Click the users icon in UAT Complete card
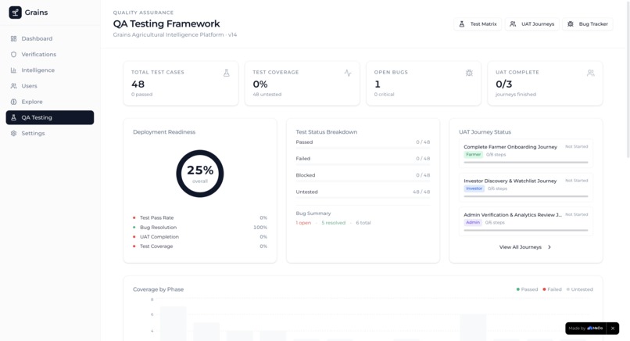630x341 pixels. coord(590,73)
